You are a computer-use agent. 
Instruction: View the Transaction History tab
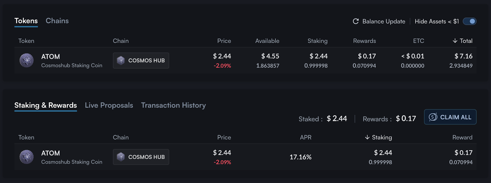point(173,105)
